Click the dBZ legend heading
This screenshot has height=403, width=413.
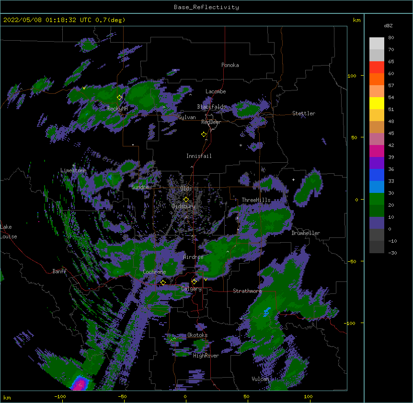pos(388,26)
